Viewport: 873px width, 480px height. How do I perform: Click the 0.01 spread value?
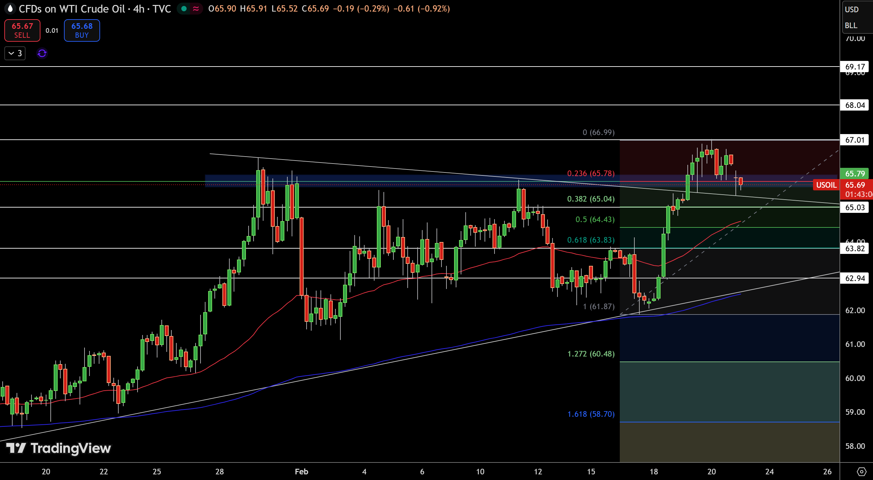(52, 30)
